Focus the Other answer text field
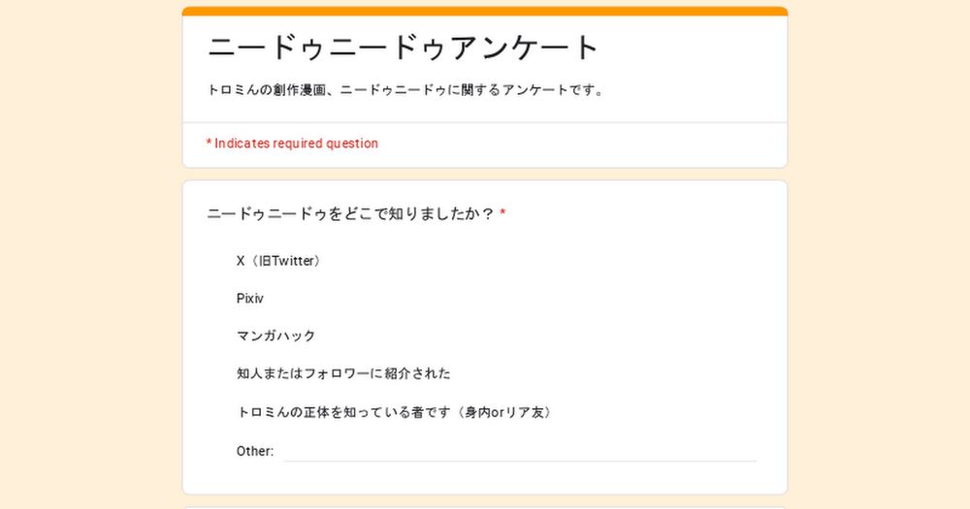This screenshot has width=970, height=509. click(x=520, y=451)
